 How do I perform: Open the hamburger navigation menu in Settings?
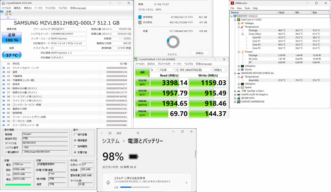point(110,133)
